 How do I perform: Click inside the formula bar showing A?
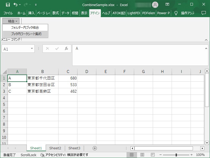(139, 55)
